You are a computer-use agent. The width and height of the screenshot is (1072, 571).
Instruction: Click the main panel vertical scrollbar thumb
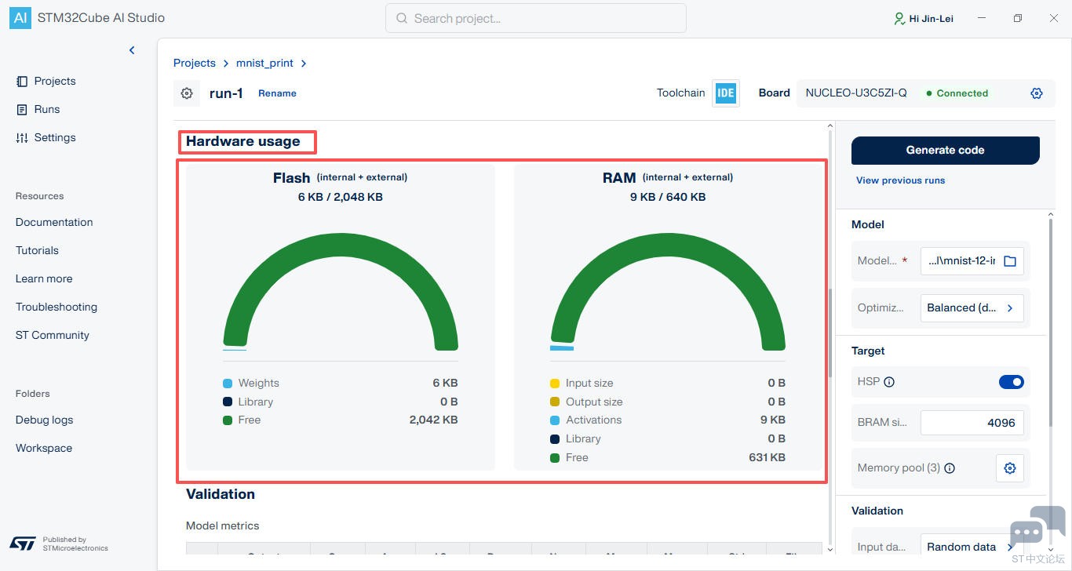pos(830,333)
